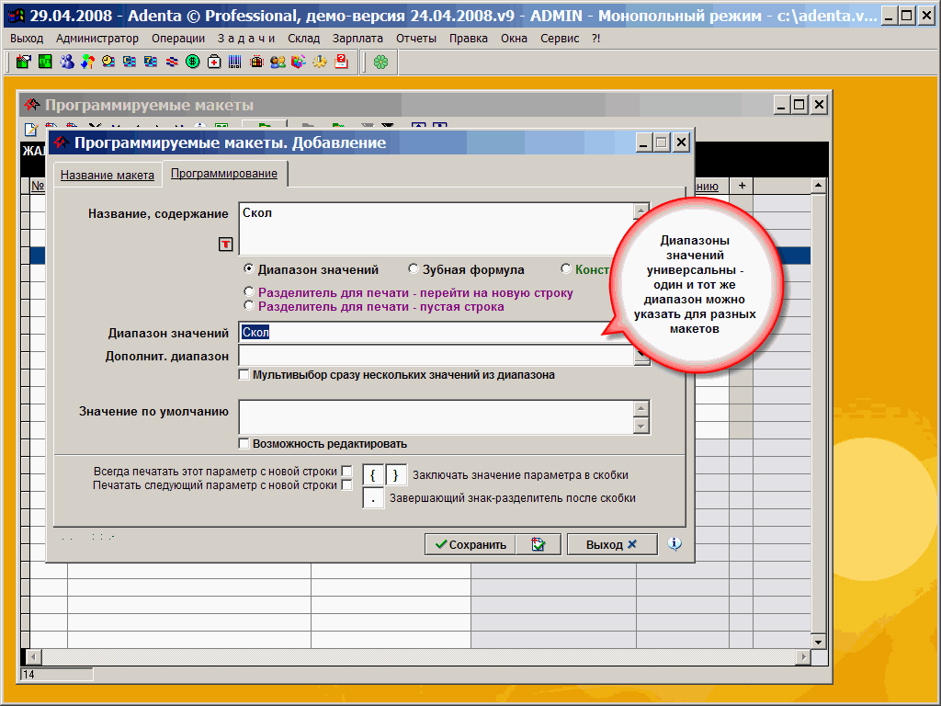
Task: Open the Отчеты menu
Action: (x=416, y=39)
